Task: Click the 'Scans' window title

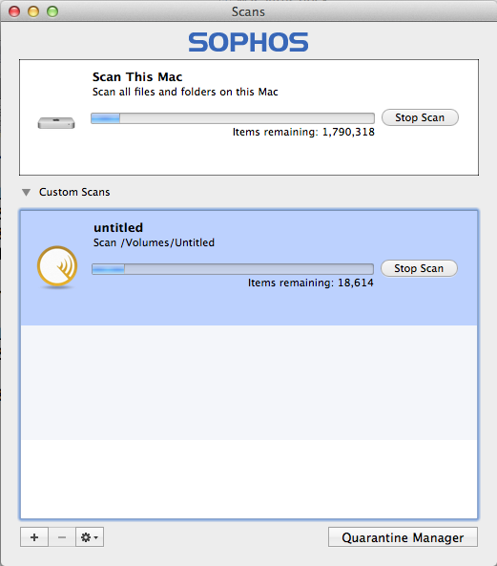Action: [248, 11]
